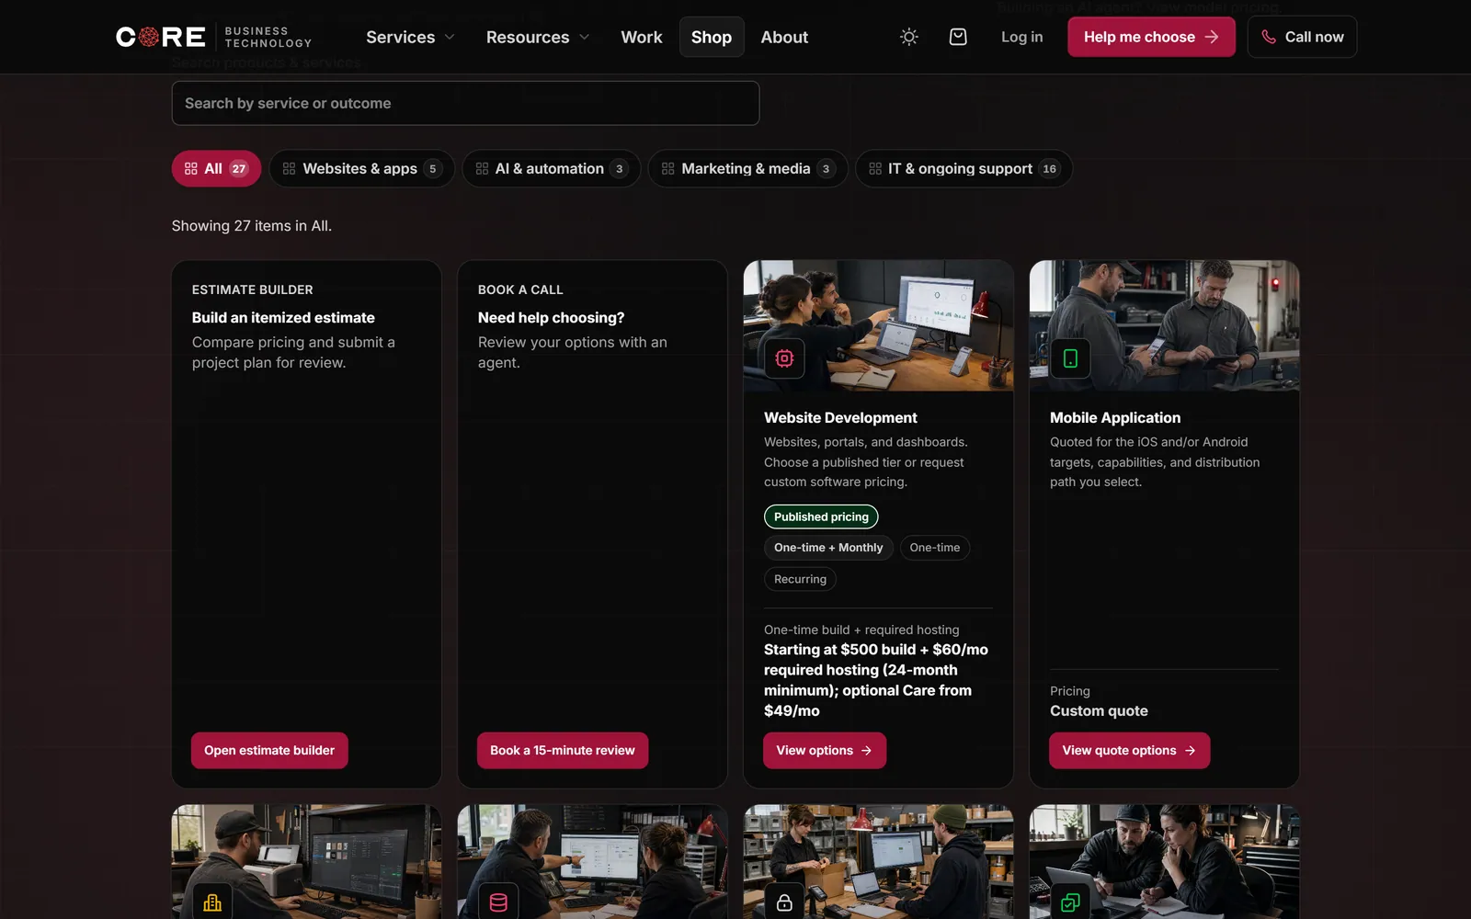Viewport: 1471px width, 919px height.
Task: Click the Build an itemized estimate heading
Action: point(283,318)
